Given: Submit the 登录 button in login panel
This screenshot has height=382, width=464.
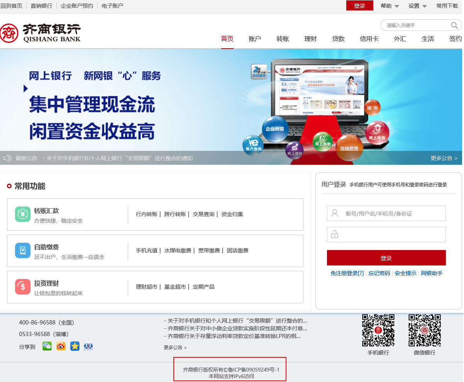Looking at the screenshot, I should [386, 258].
